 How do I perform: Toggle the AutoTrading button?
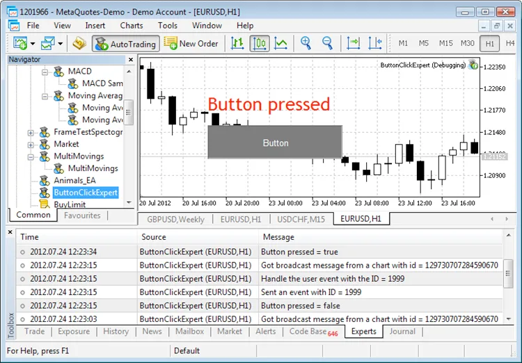125,43
